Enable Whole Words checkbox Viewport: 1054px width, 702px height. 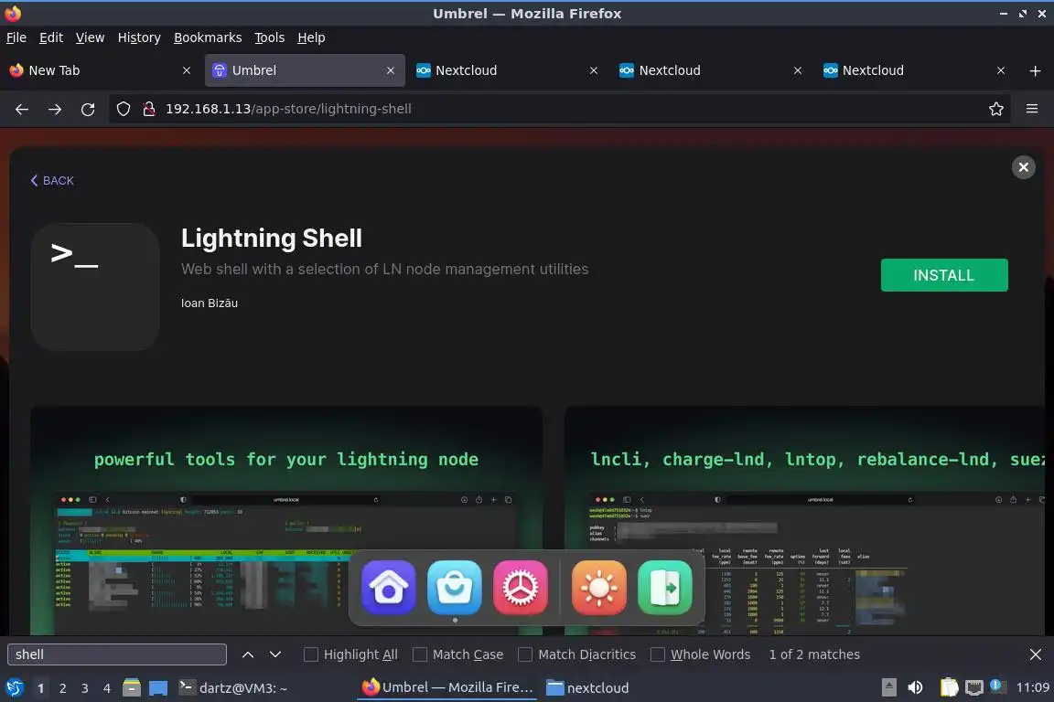click(658, 654)
